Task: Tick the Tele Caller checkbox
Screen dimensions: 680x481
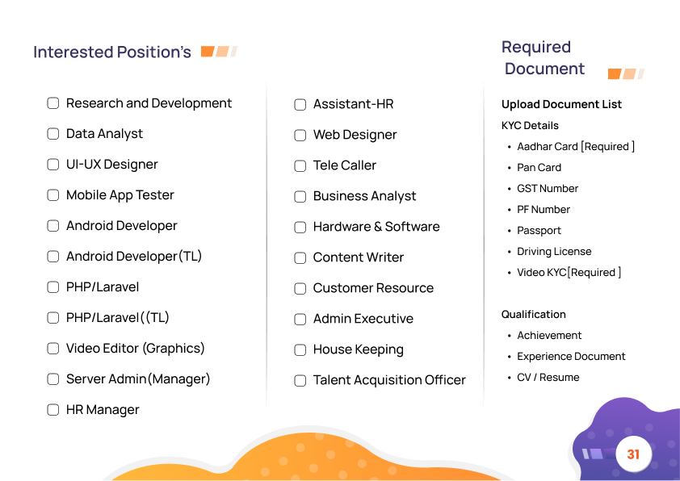Action: click(300, 165)
